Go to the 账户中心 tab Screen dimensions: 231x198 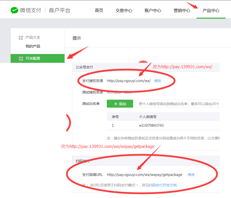coord(153,11)
